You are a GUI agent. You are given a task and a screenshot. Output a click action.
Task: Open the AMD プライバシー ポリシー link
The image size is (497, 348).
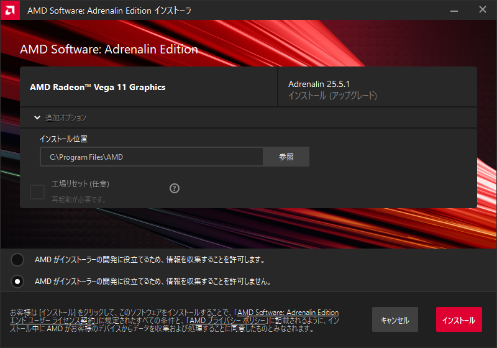pos(227,321)
